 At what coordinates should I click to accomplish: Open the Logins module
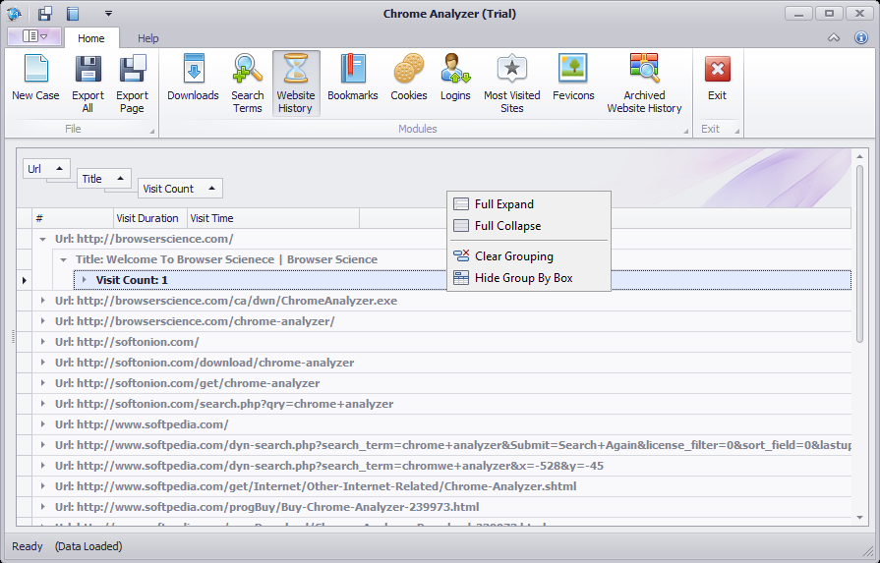click(x=455, y=84)
